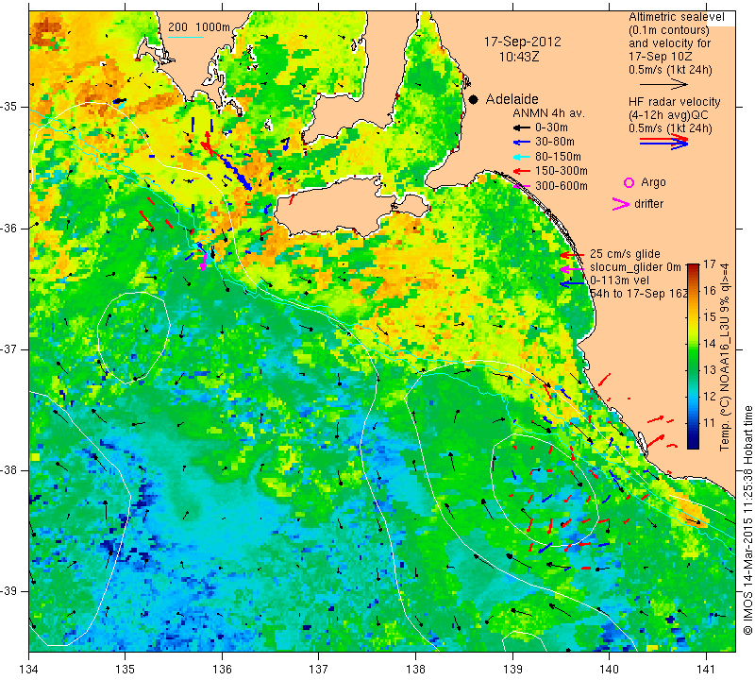The height and width of the screenshot is (680, 755).
Task: Click the 11 value on temperature scale
Action: pos(710,423)
